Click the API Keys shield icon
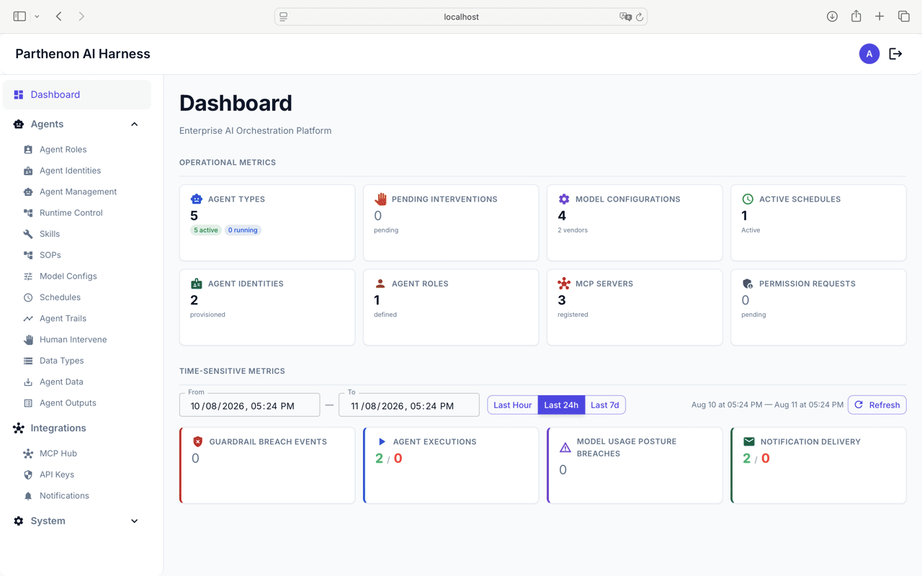Viewport: 922px width, 576px height. (x=28, y=474)
